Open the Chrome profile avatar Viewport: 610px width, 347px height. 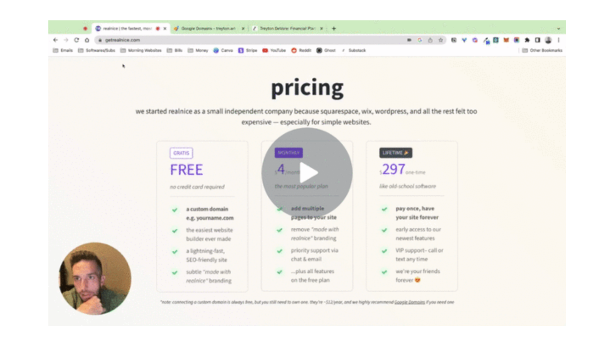click(548, 40)
